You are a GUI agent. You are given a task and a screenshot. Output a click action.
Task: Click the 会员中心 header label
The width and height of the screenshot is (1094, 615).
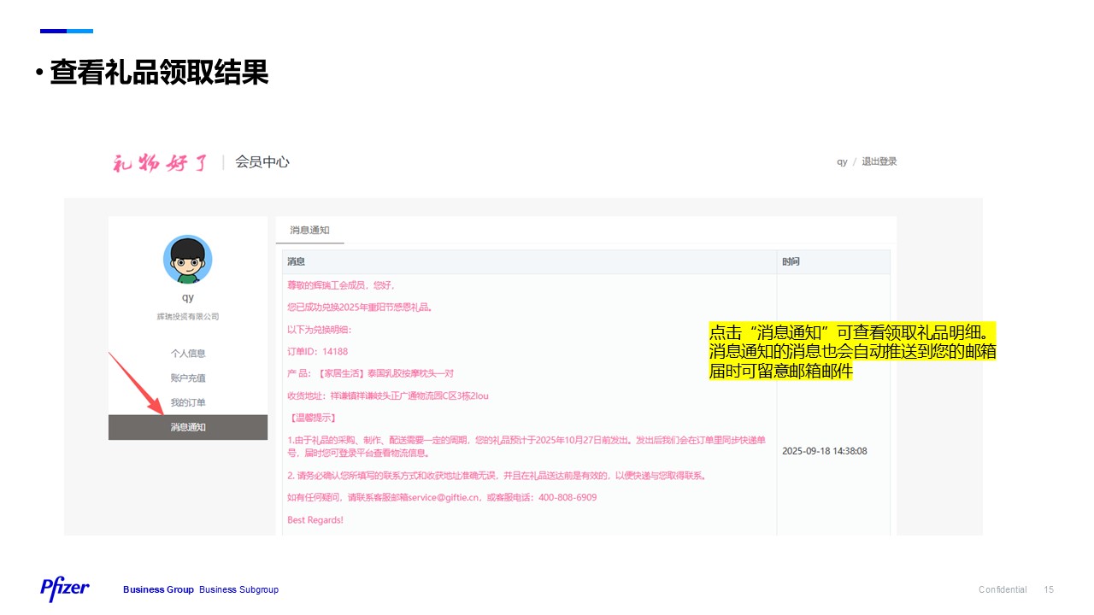click(x=262, y=161)
